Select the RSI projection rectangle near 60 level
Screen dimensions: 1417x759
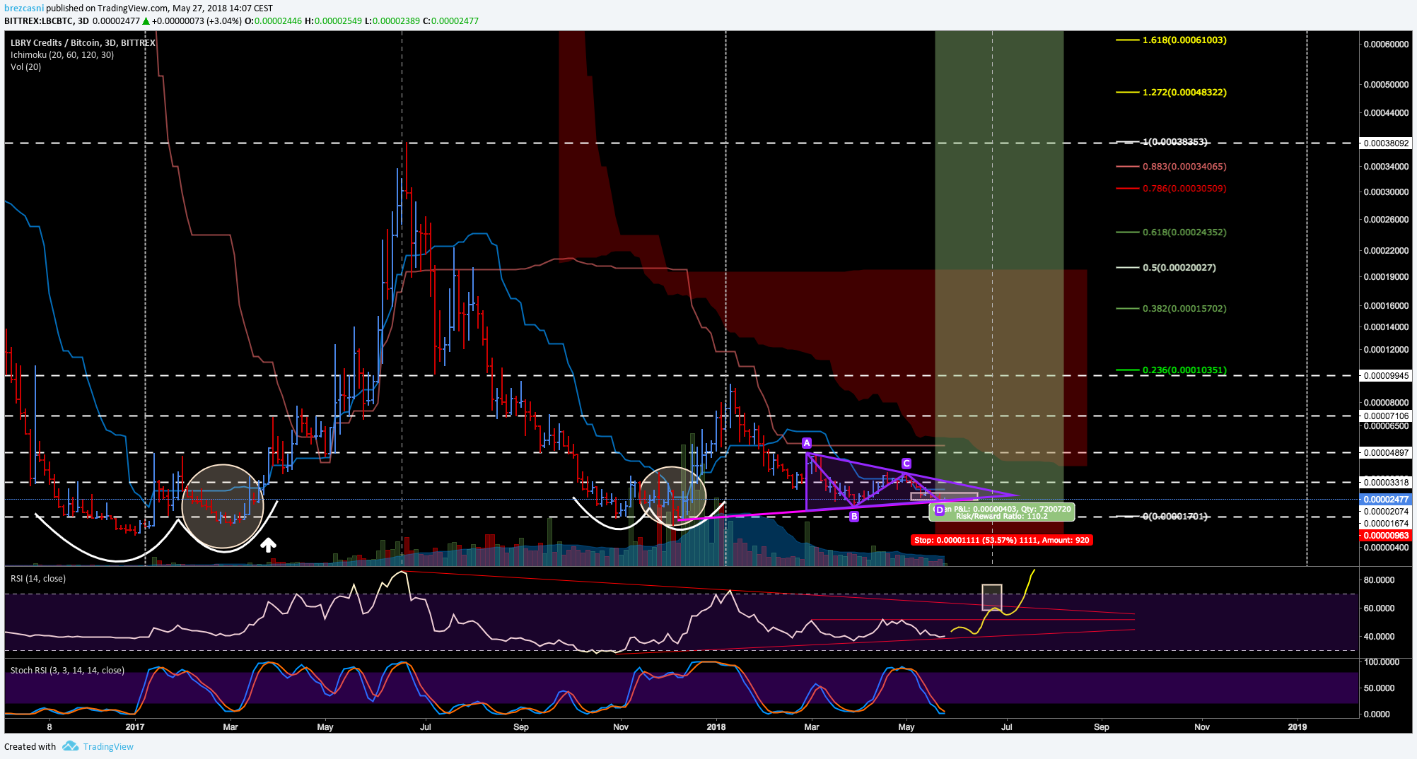point(992,597)
